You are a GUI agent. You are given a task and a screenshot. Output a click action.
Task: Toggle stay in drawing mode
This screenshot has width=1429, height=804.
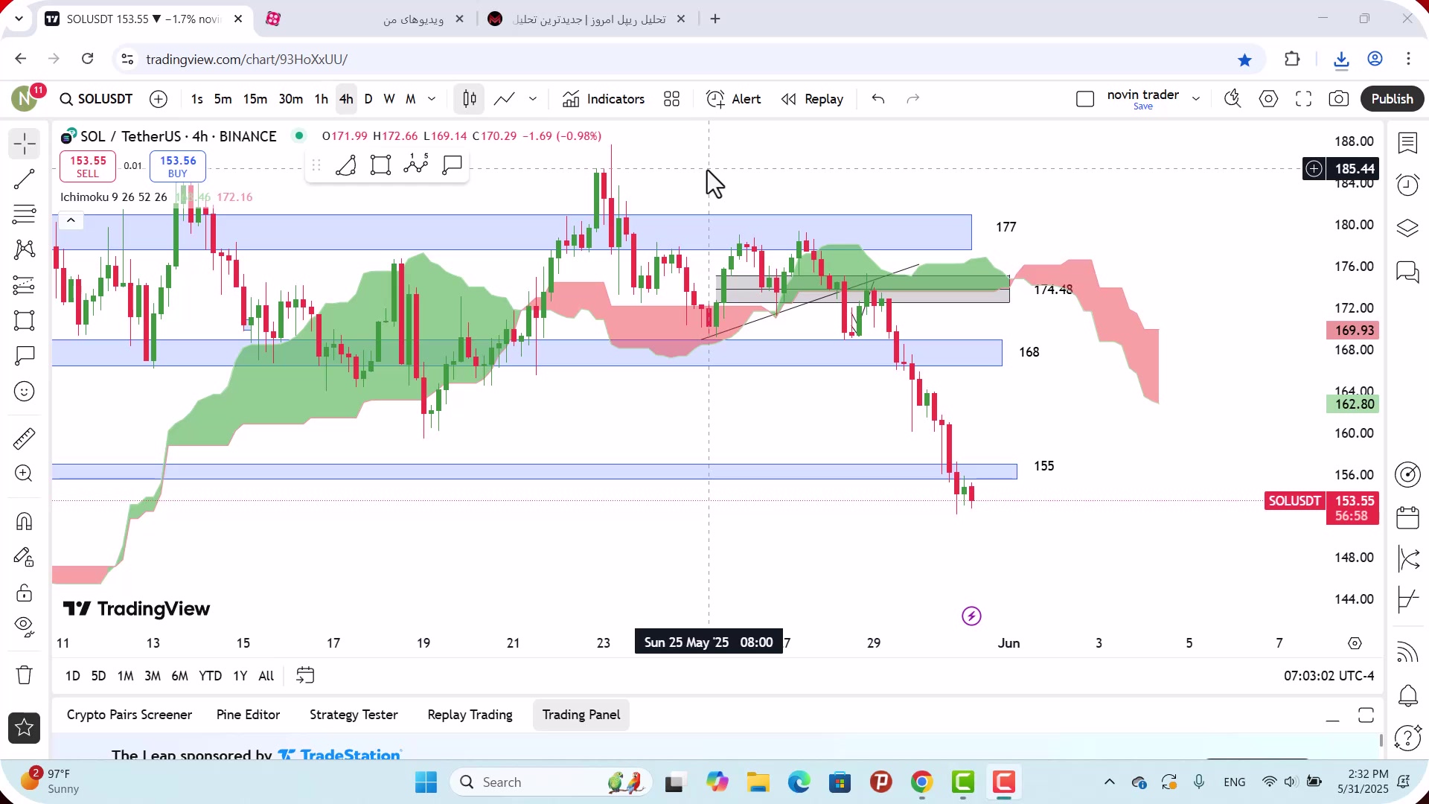[25, 557]
